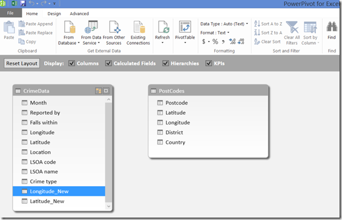Sort A to Z
Viewport: 342px width, 220px height.
point(268,24)
